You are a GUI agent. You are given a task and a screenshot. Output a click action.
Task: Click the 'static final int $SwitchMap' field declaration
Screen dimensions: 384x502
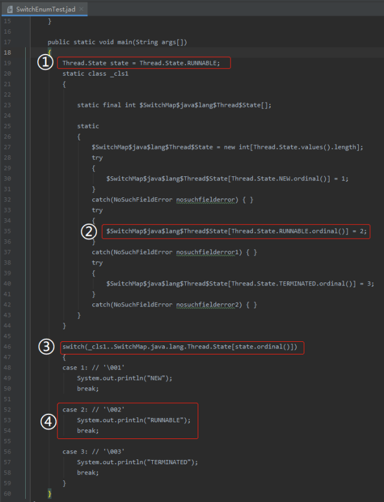[x=174, y=105]
